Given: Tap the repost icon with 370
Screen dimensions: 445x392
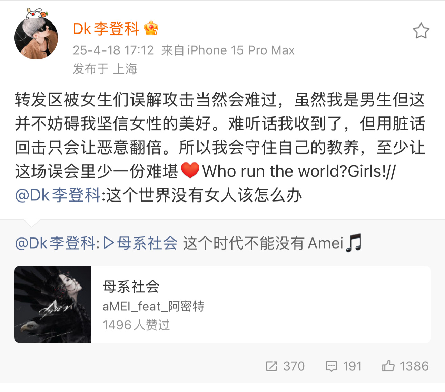Looking at the screenshot, I should pyautogui.click(x=271, y=366).
